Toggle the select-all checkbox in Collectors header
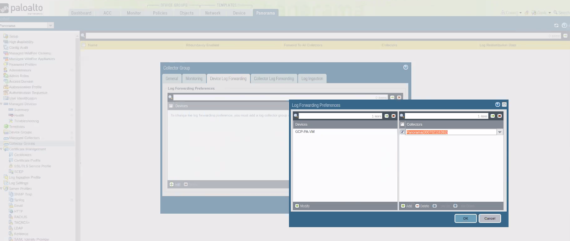Viewport: 570px width, 241px height. pyautogui.click(x=402, y=124)
